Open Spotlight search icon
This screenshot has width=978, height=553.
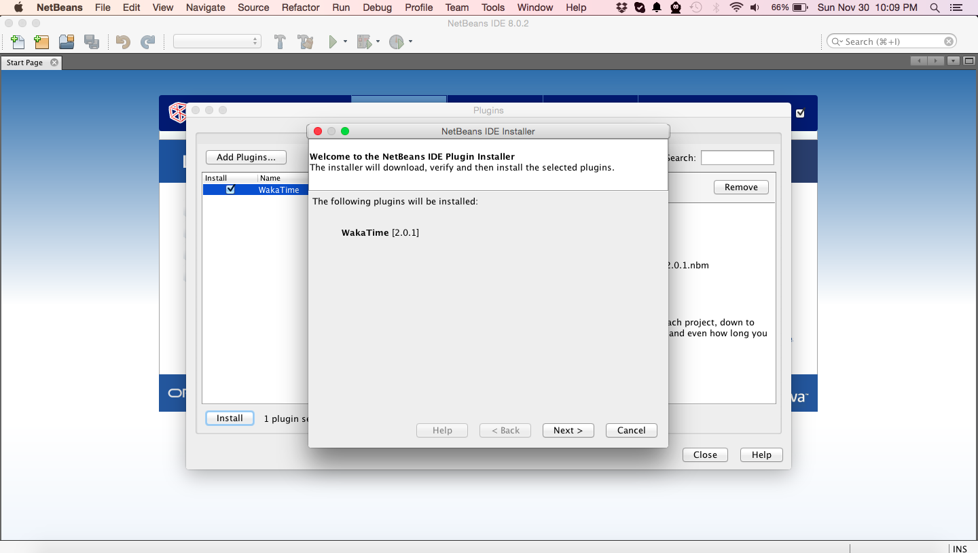(935, 7)
